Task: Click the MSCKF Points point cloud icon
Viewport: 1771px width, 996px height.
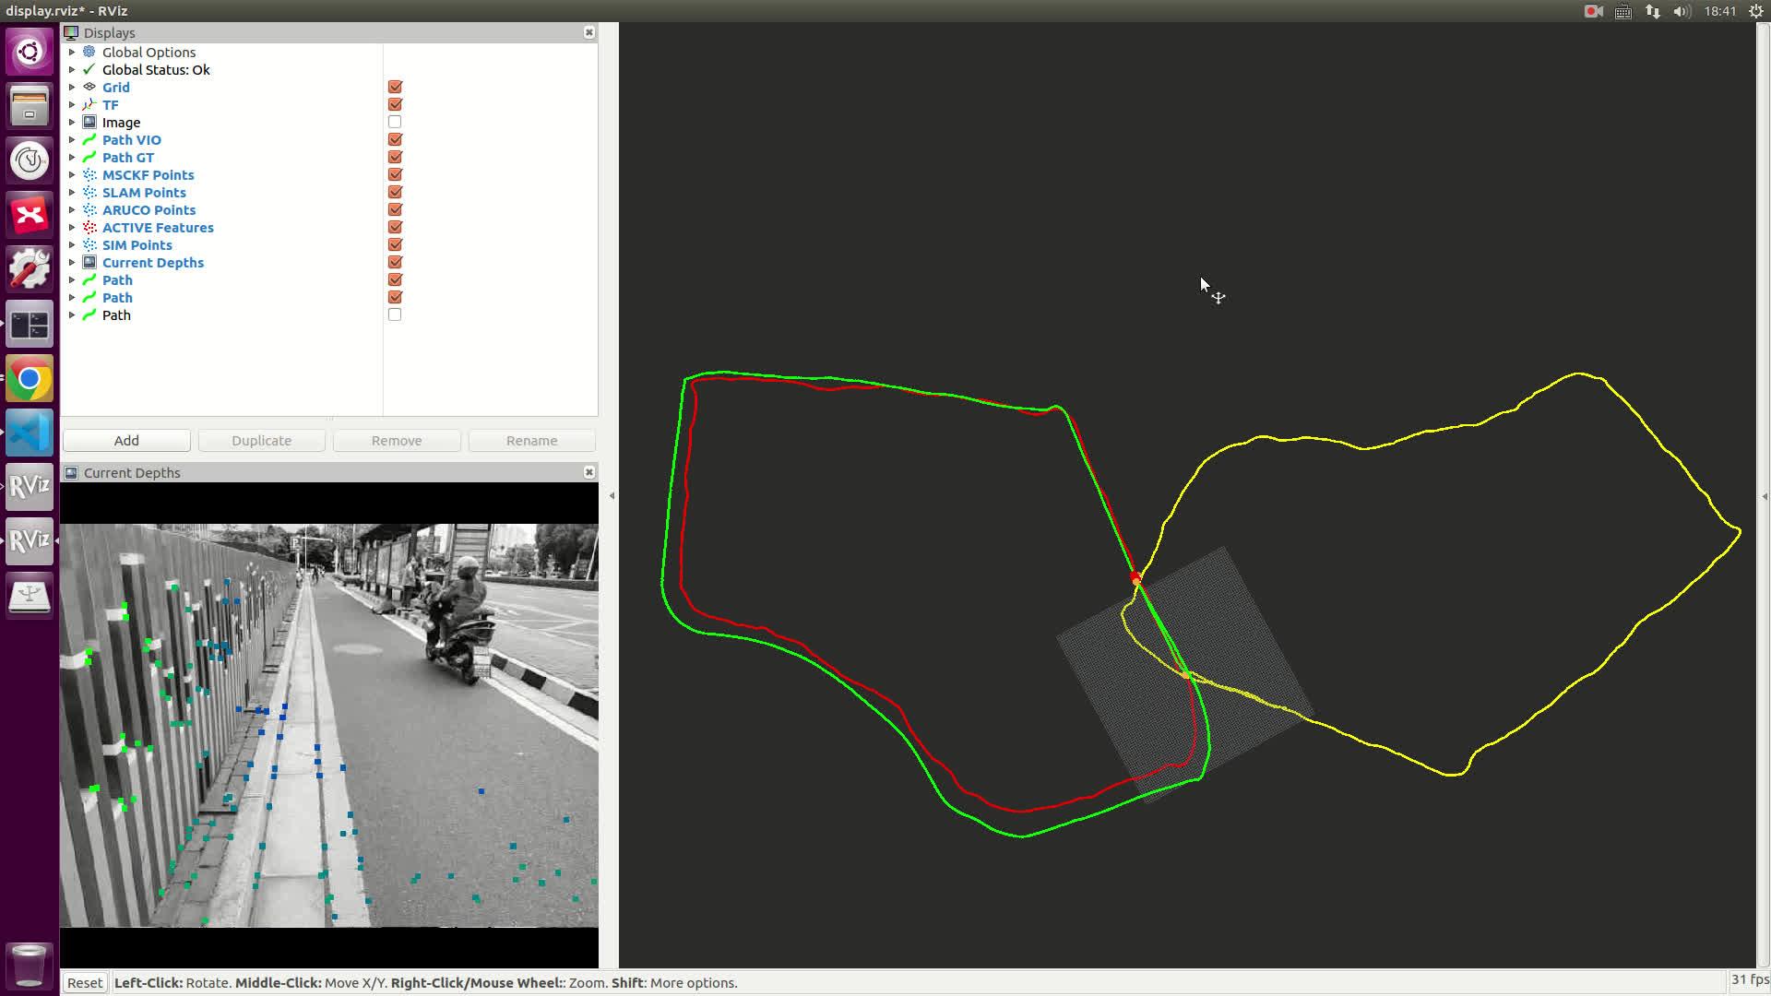Action: click(x=89, y=175)
